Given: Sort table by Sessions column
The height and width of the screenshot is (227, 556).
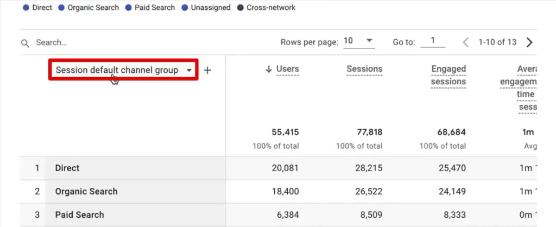Looking at the screenshot, I should pyautogui.click(x=364, y=69).
